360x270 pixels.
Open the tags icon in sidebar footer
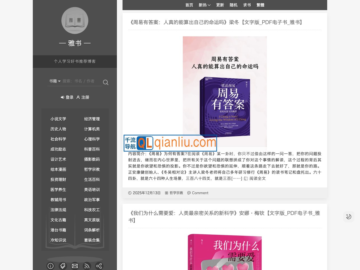pos(63,266)
